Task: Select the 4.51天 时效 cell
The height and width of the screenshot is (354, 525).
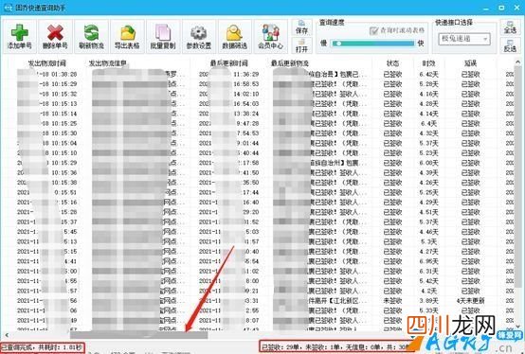Action: (429, 212)
